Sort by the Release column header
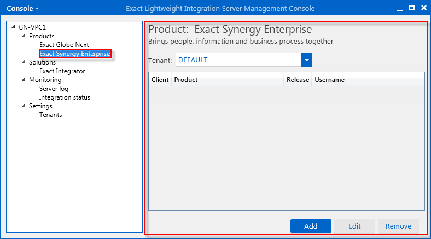Image resolution: width=431 pixels, height=239 pixels. pyautogui.click(x=298, y=80)
